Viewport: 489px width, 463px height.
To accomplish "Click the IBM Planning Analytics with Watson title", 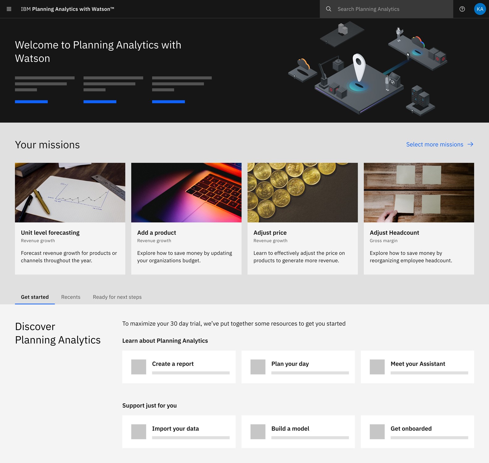I will [67, 9].
